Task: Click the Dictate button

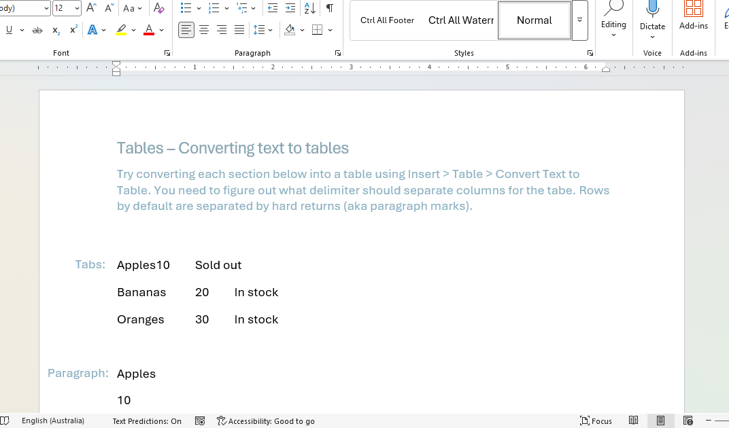Action: point(652,16)
